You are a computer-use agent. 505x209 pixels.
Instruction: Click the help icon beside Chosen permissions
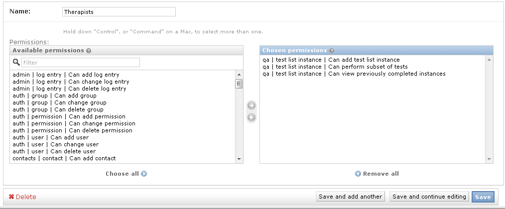(332, 51)
